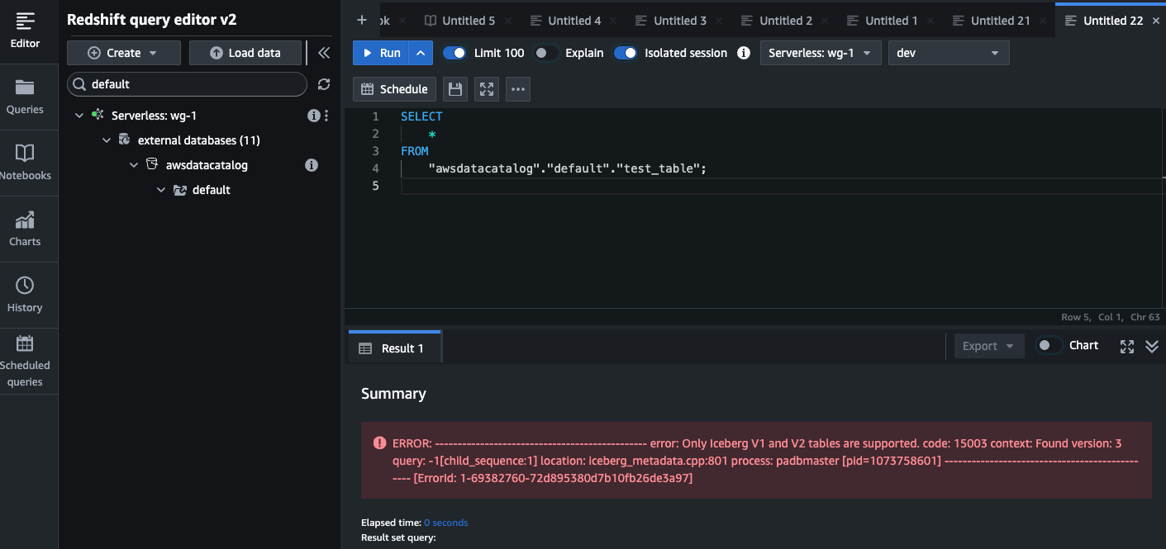Open the Export dropdown
The height and width of the screenshot is (549, 1166).
click(x=989, y=346)
